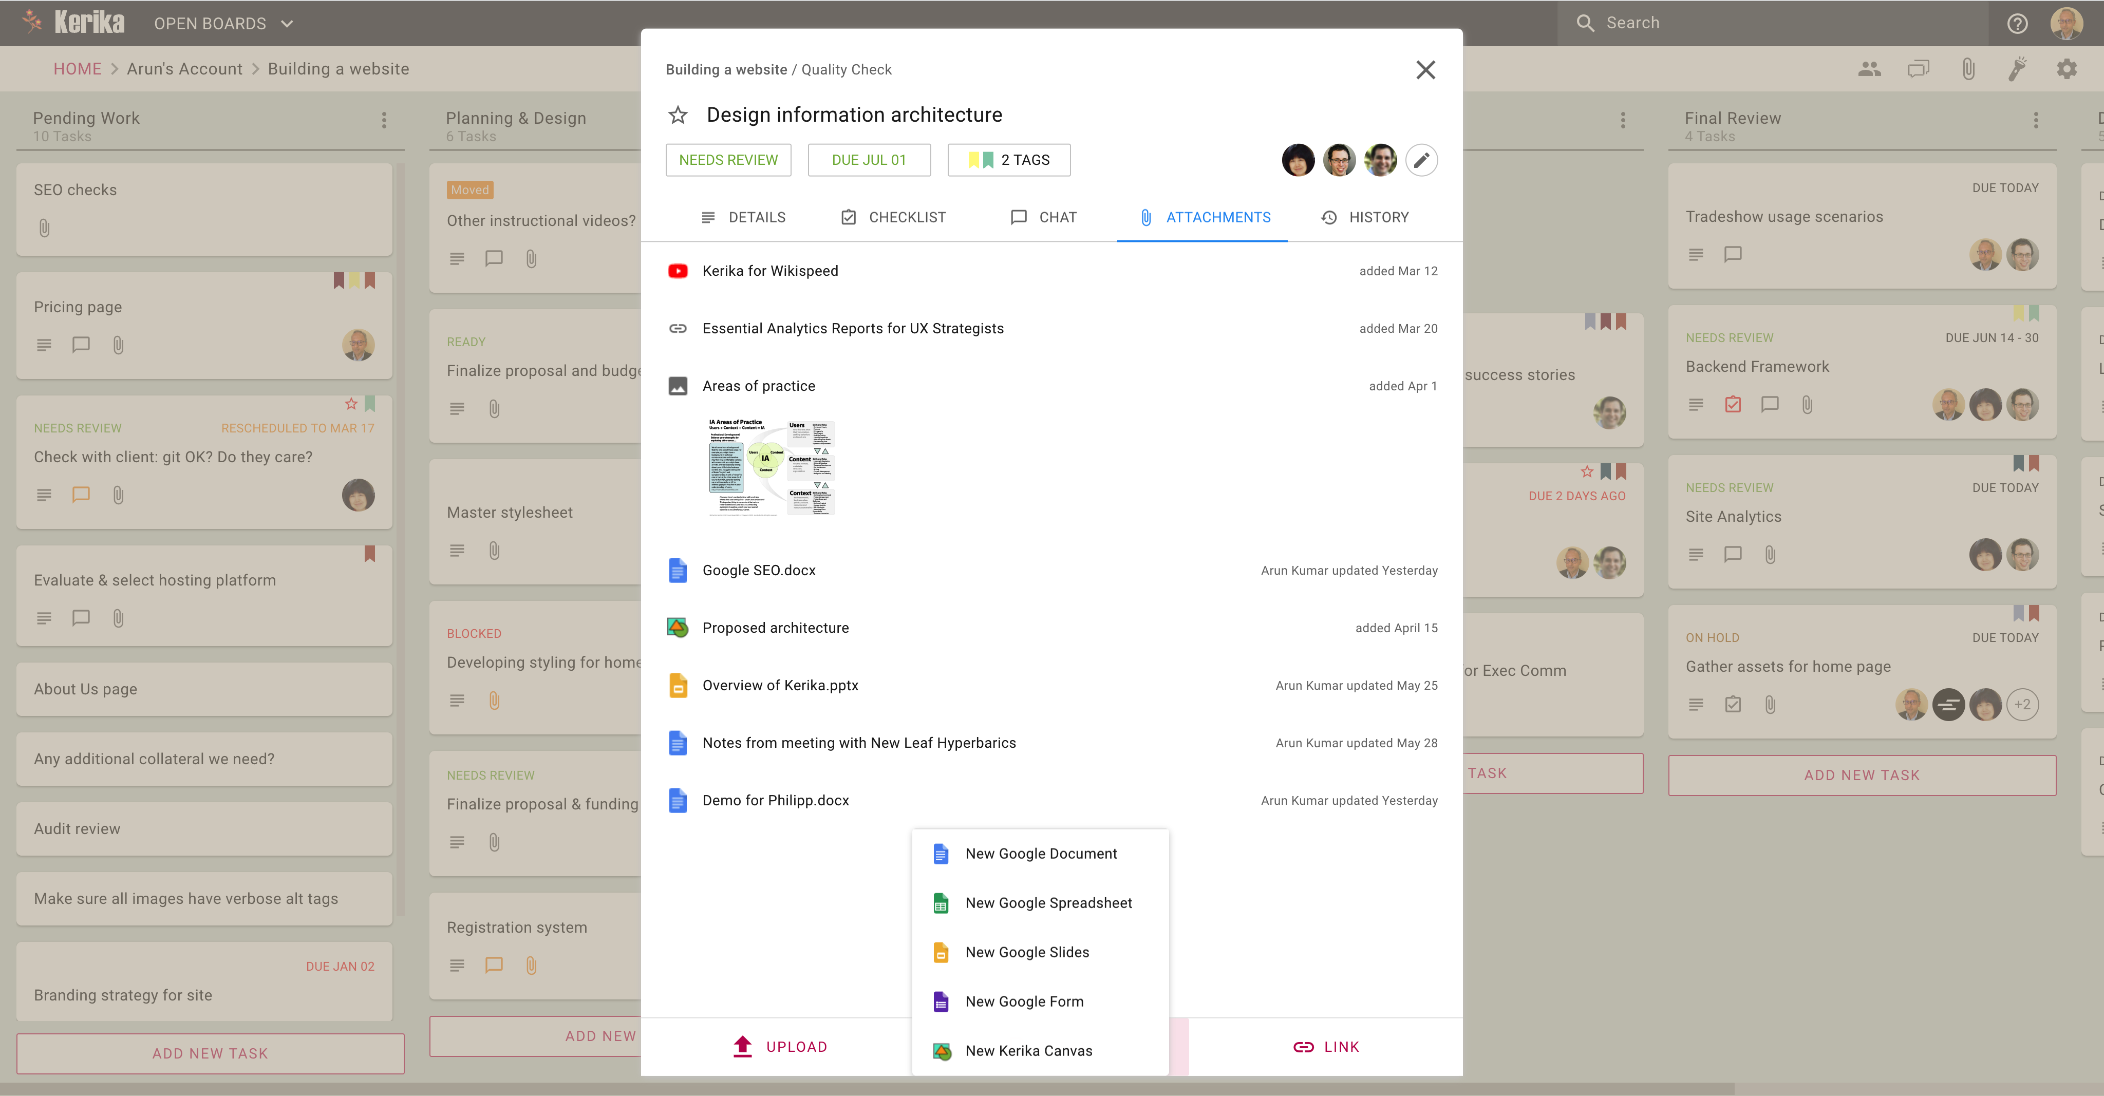This screenshot has width=2104, height=1096.
Task: Open the Final Review column menu
Action: click(x=2035, y=120)
